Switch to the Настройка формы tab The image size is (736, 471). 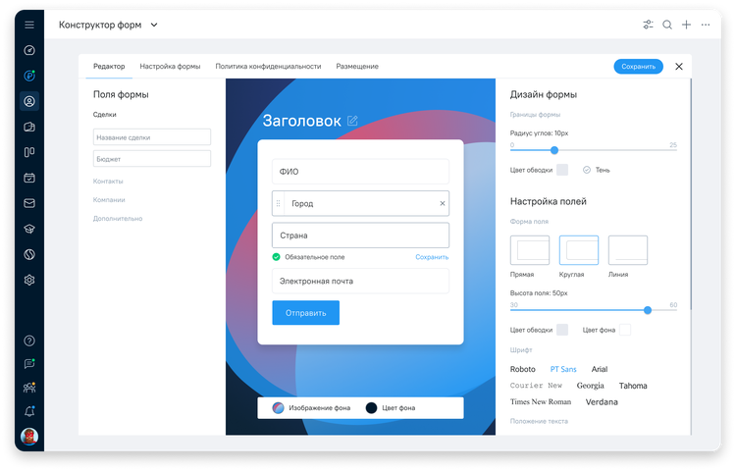pos(170,66)
